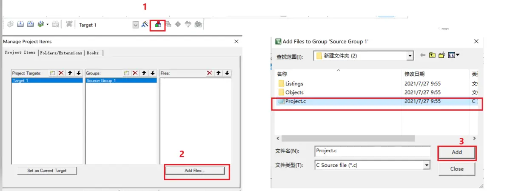Click Move Down arrow beside Groups
This screenshot has width=507, height=191.
153,73
